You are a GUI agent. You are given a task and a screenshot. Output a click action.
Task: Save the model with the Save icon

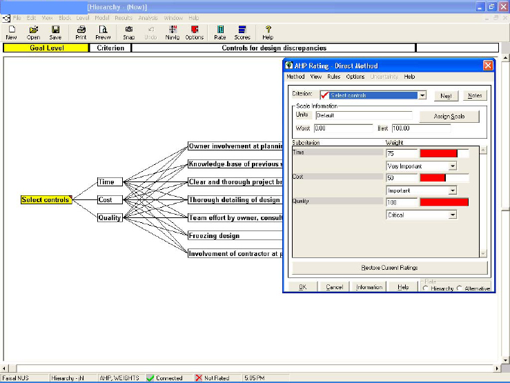click(55, 32)
